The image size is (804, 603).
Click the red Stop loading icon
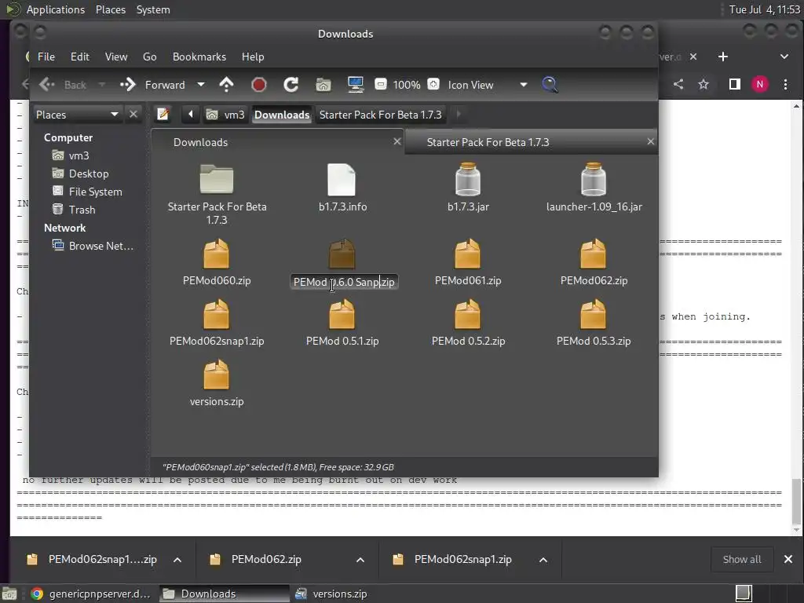click(259, 85)
